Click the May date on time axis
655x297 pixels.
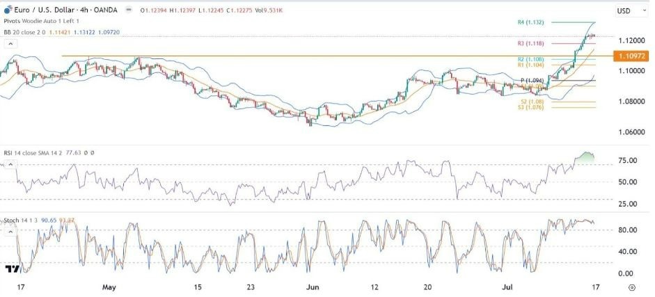[109, 287]
